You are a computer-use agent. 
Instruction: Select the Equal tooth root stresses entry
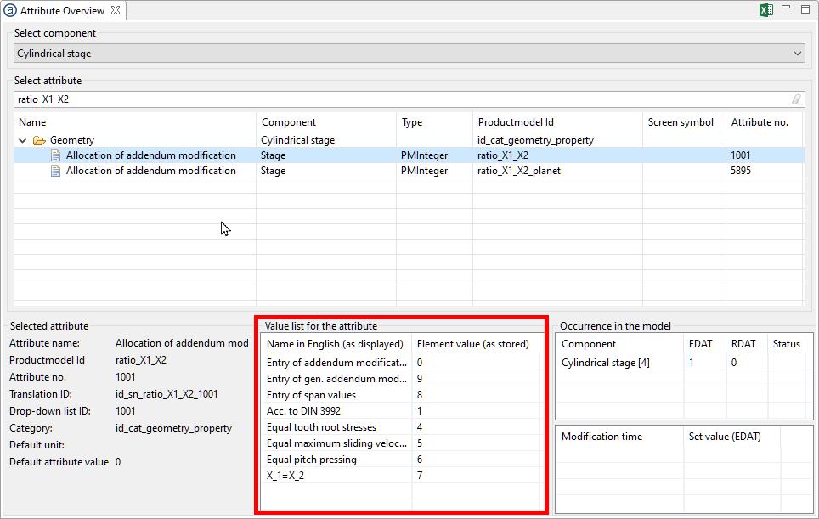point(321,427)
